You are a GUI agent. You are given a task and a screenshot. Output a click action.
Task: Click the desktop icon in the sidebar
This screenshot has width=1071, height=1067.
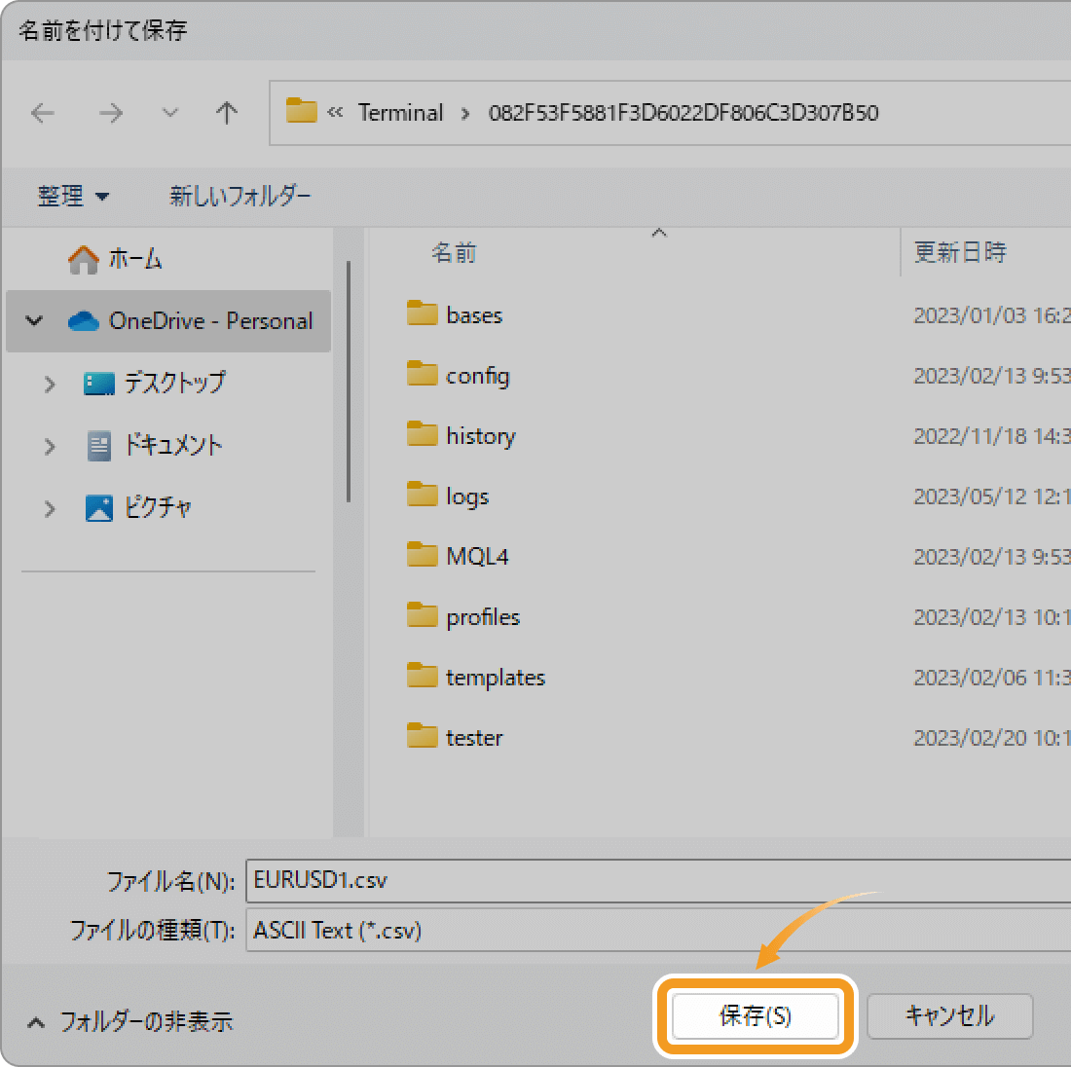(x=99, y=384)
